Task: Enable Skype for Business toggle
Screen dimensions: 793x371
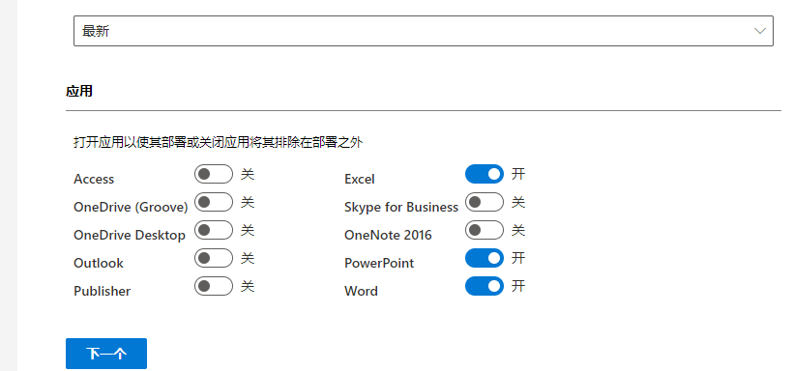Action: coord(485,202)
